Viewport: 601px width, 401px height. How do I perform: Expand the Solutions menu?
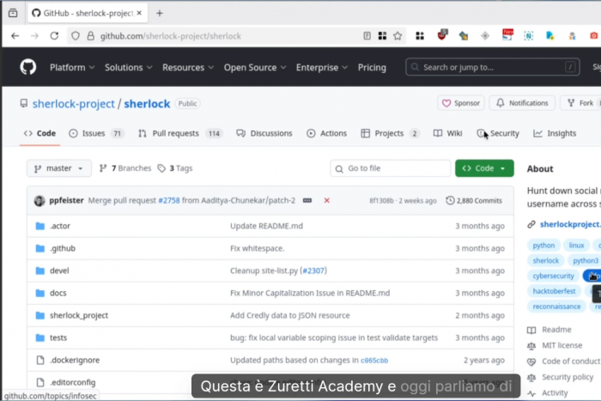coord(129,68)
